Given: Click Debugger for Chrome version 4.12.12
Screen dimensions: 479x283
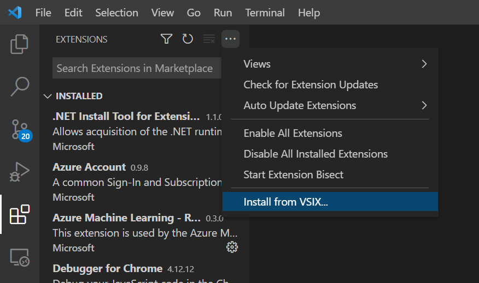Looking at the screenshot, I should 180,269.
